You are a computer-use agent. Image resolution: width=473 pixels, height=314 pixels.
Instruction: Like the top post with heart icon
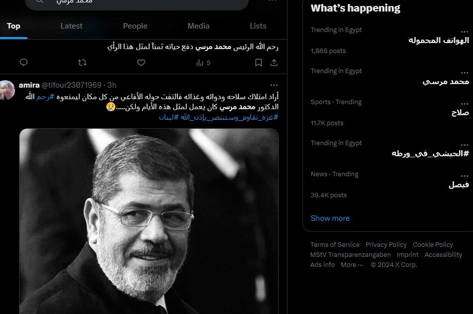[141, 63]
